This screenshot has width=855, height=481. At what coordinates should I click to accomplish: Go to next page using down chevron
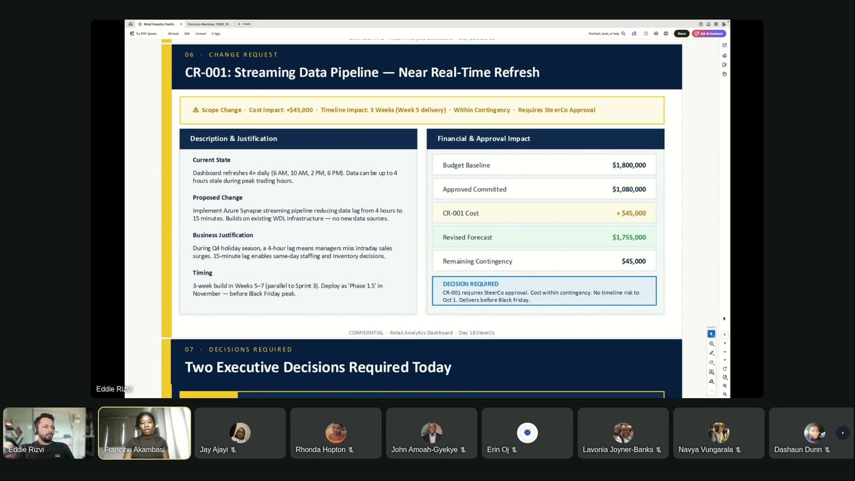[x=725, y=360]
